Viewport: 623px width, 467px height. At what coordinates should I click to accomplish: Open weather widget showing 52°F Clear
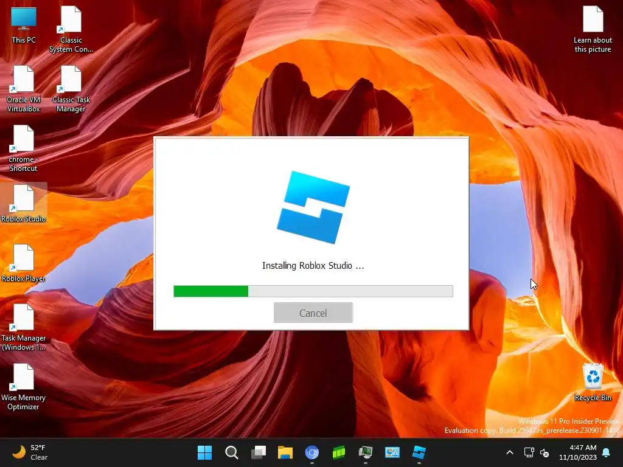[30, 452]
